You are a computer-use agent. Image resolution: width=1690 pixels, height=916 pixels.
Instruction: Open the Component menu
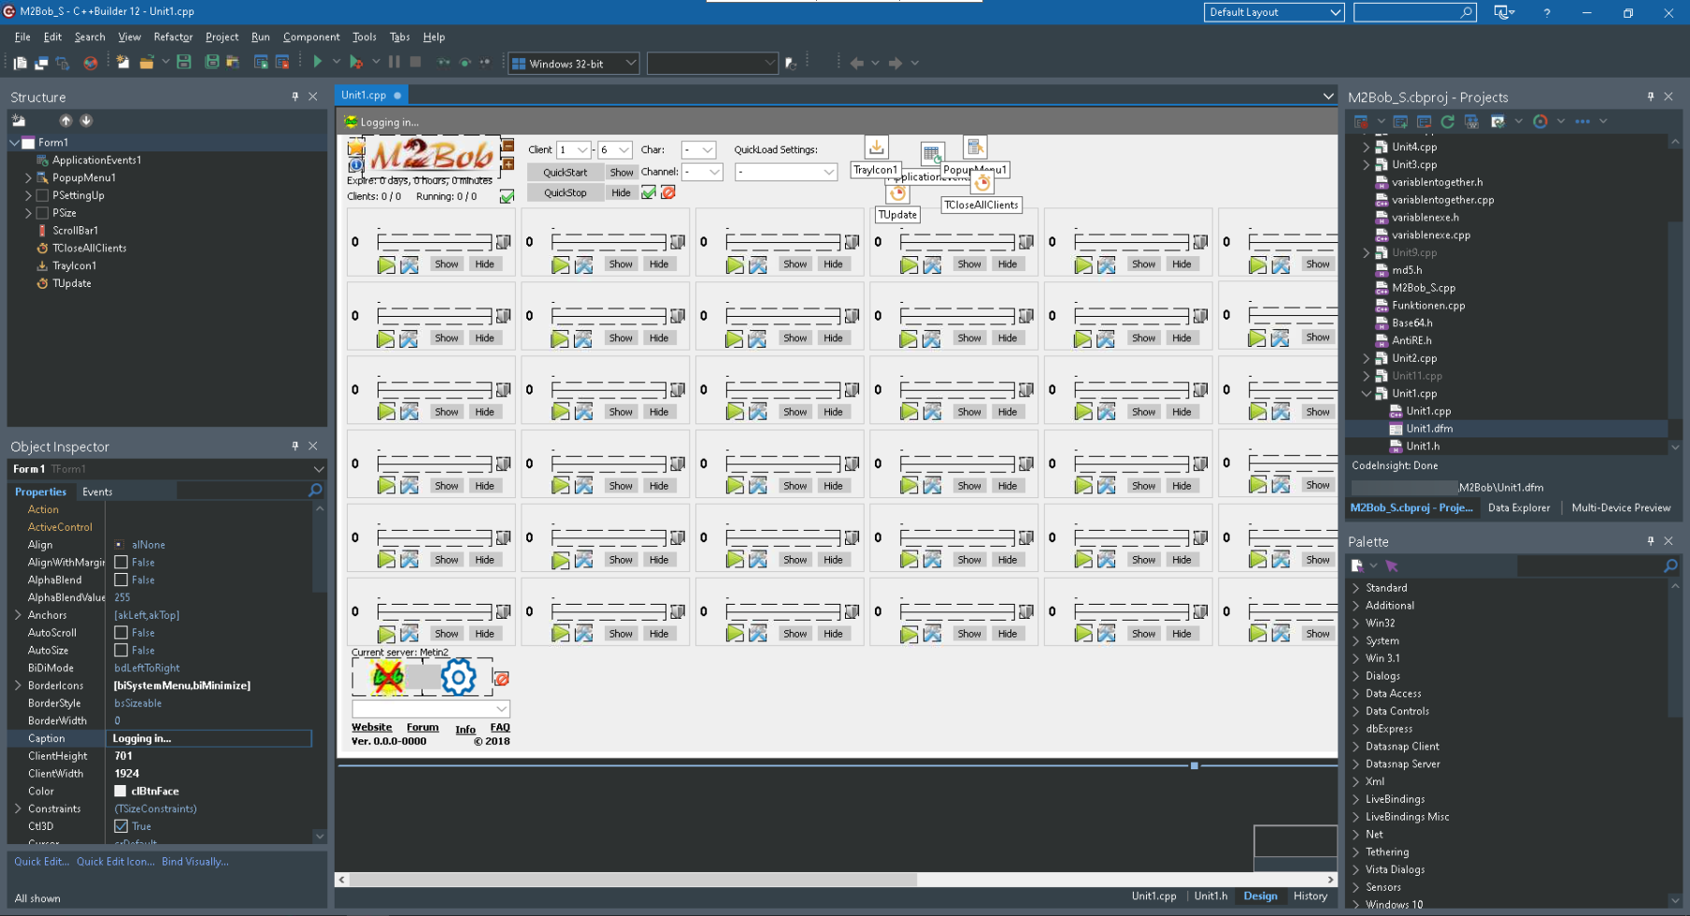[311, 36]
